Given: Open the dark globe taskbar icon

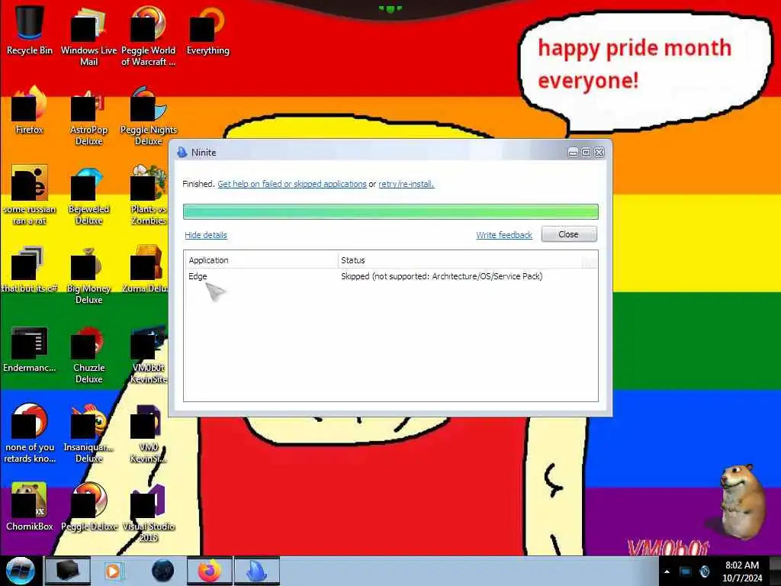Looking at the screenshot, I should click(162, 571).
